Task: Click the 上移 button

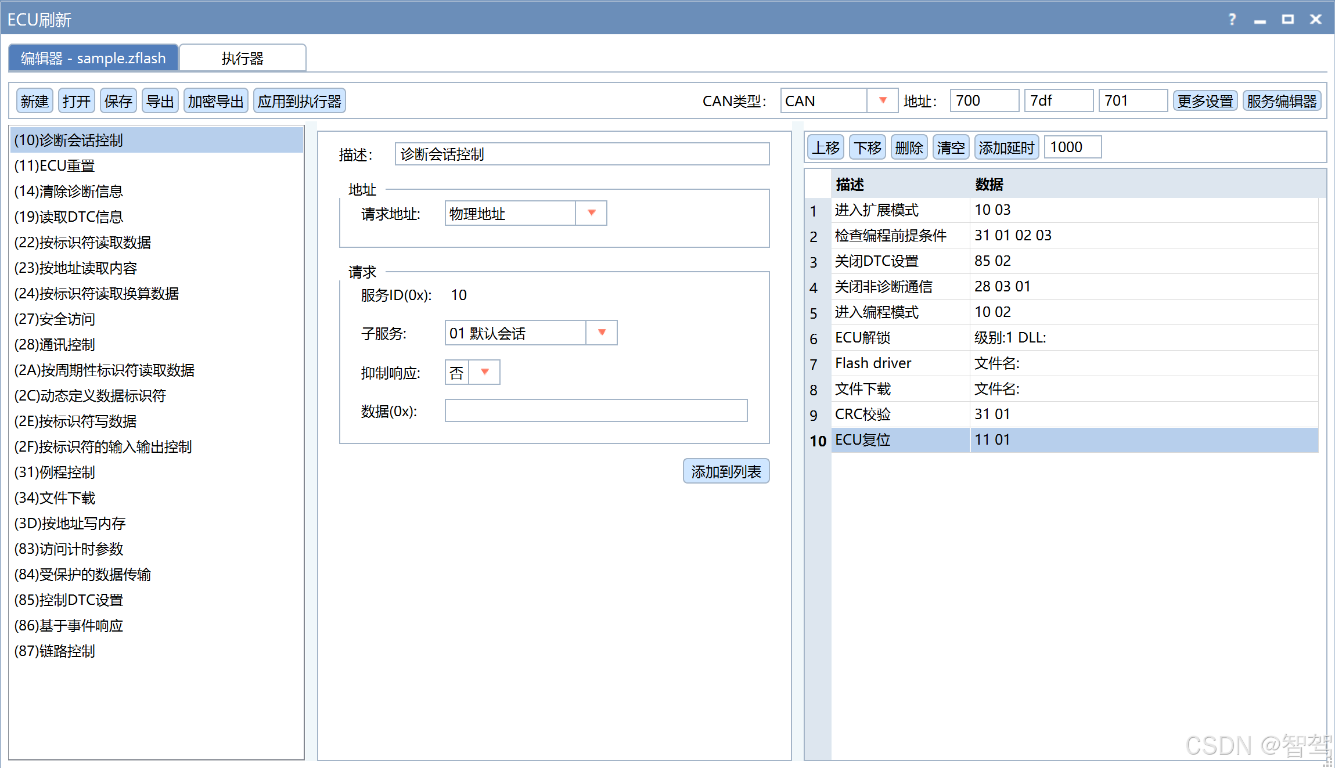Action: 825,147
